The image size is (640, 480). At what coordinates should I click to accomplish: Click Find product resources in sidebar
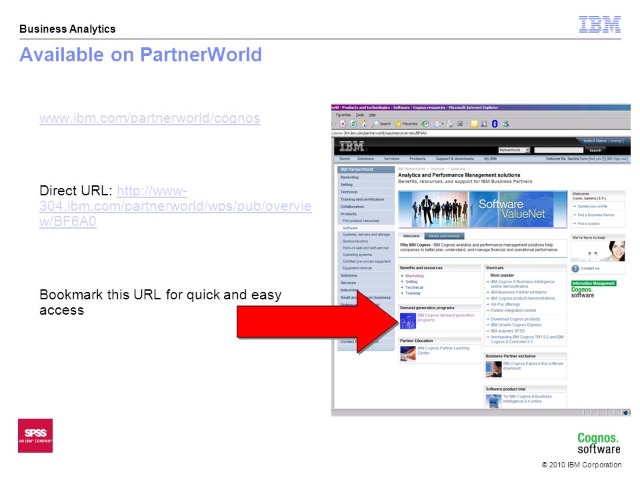pos(361,221)
